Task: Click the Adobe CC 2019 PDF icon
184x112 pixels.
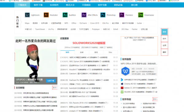Action: pyautogui.click(x=122, y=88)
